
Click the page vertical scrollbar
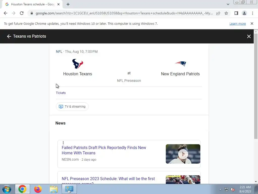coord(256,86)
